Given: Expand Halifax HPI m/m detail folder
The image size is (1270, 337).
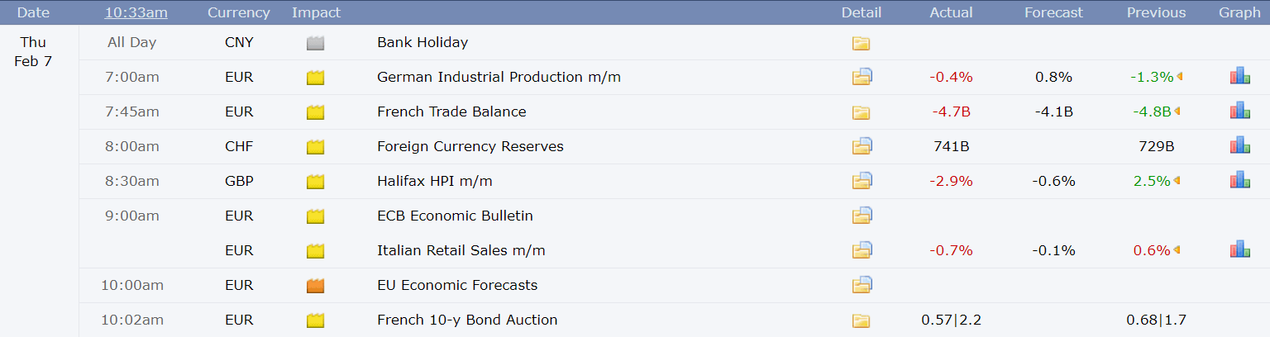Looking at the screenshot, I should [x=862, y=182].
